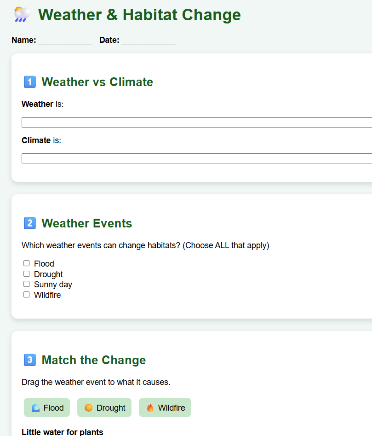Click the rain cloud icon in the title
This screenshot has height=436, width=372.
coord(22,15)
